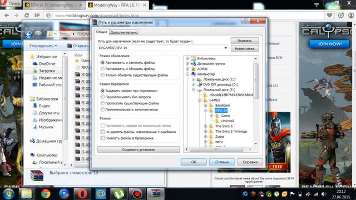
Task: Collapse the GAMES tree node
Action: click(x=200, y=100)
